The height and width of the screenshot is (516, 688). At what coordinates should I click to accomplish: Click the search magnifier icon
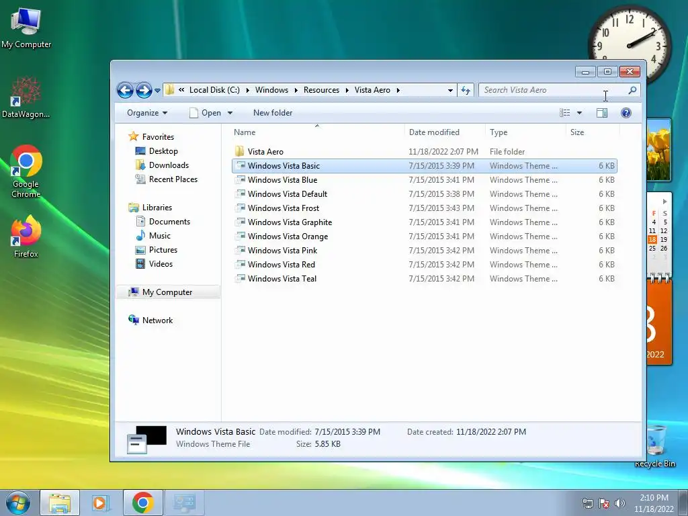pos(632,90)
